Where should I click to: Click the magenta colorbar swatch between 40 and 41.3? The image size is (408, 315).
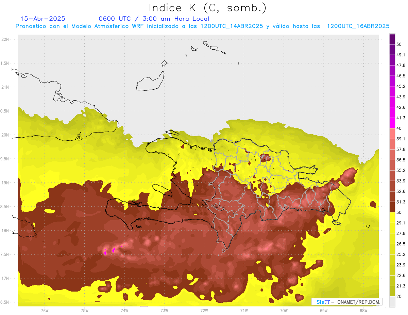(392, 123)
